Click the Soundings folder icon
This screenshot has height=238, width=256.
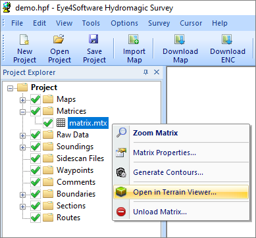coord(48,147)
